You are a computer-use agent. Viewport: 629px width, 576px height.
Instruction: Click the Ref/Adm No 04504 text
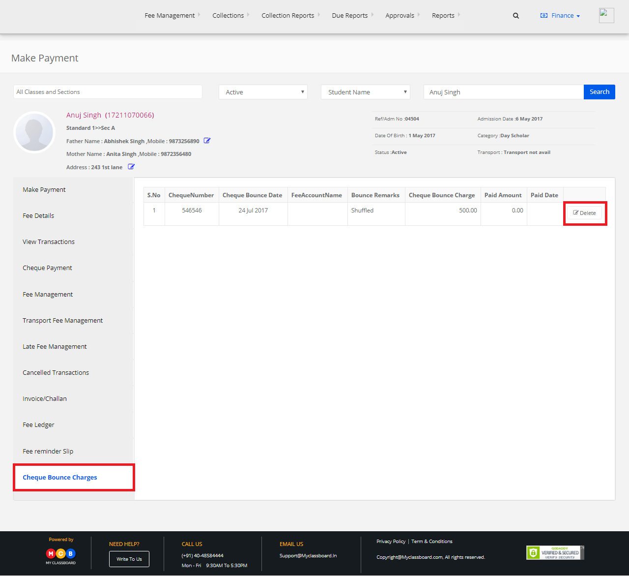coord(397,119)
